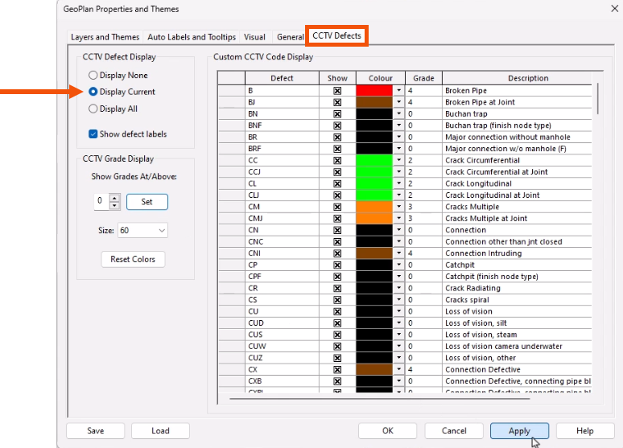This screenshot has height=448, width=623.
Task: Open colour dropdown for Connection Intruding
Action: click(x=399, y=253)
